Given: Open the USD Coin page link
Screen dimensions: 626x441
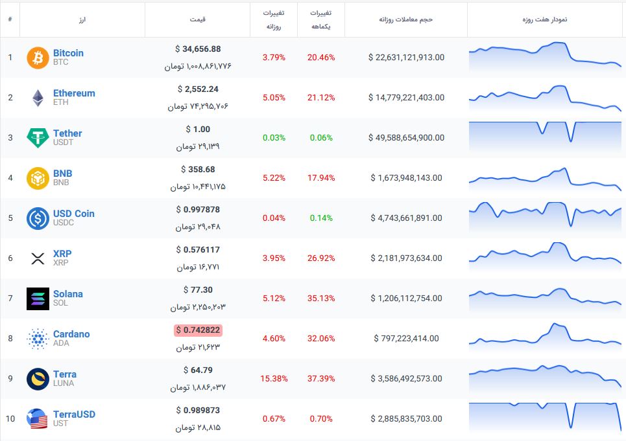Looking at the screenshot, I should pos(74,214).
